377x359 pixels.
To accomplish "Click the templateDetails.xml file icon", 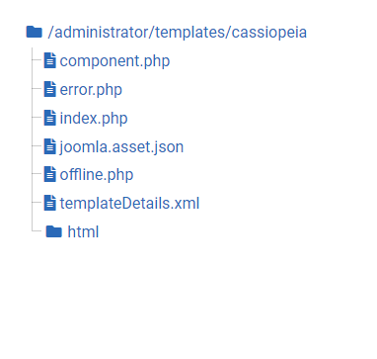I will pos(50,203).
